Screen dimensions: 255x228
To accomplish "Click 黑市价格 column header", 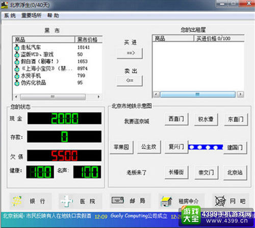I will pos(89,40).
